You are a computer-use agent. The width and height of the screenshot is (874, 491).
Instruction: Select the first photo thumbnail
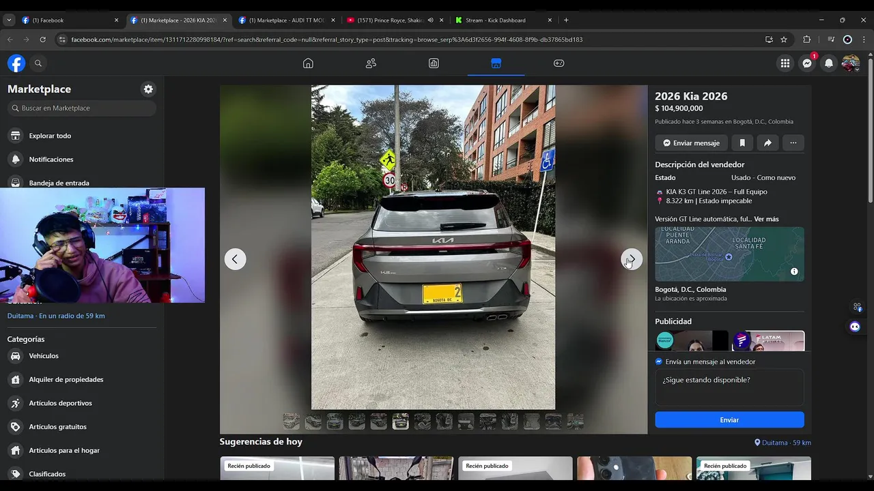292,422
